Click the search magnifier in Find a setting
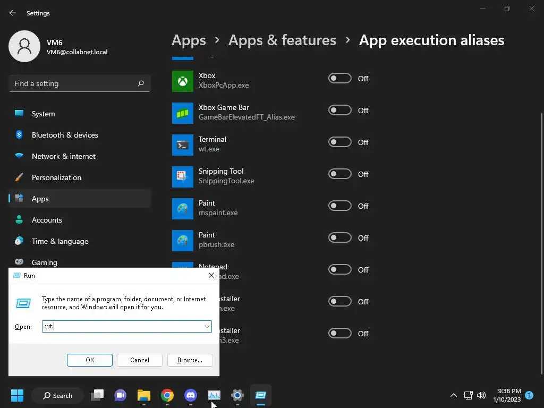This screenshot has height=408, width=544. point(140,83)
